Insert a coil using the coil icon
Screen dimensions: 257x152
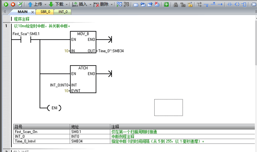(x=237, y=4)
